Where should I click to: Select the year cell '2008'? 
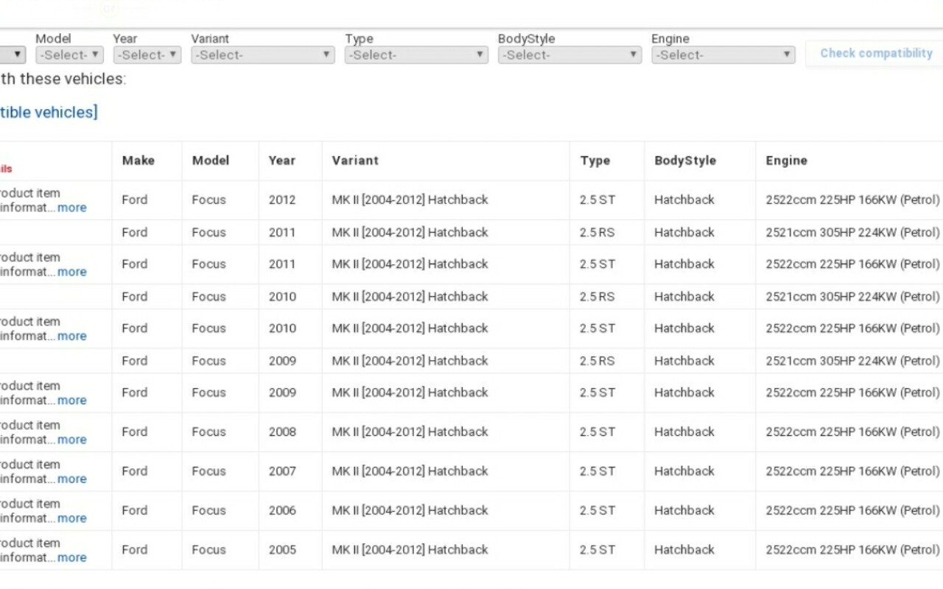282,432
